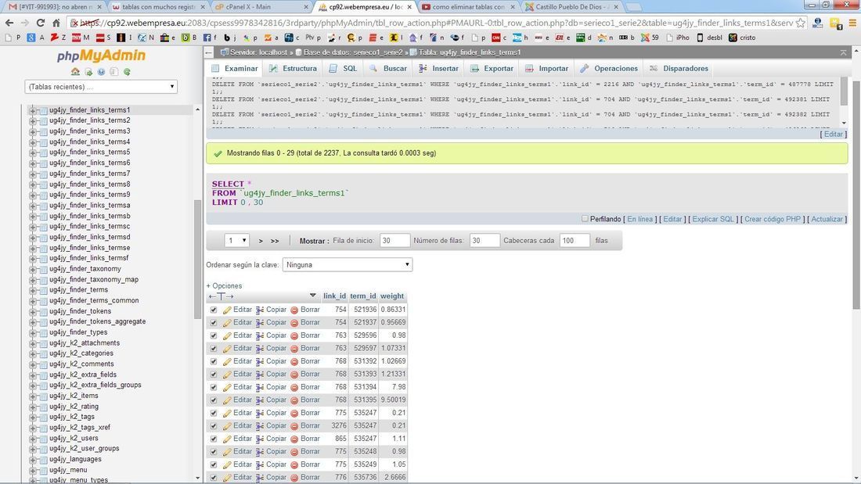This screenshot has width=861, height=484.
Task: Sort by the term_id column header
Action: click(x=363, y=296)
